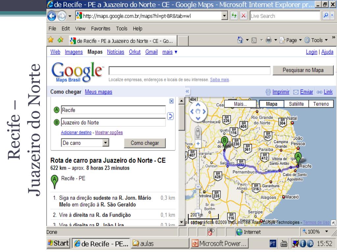Viewport: 337px width, 252px height.
Task: Open the Edit menu
Action: [x=65, y=29]
